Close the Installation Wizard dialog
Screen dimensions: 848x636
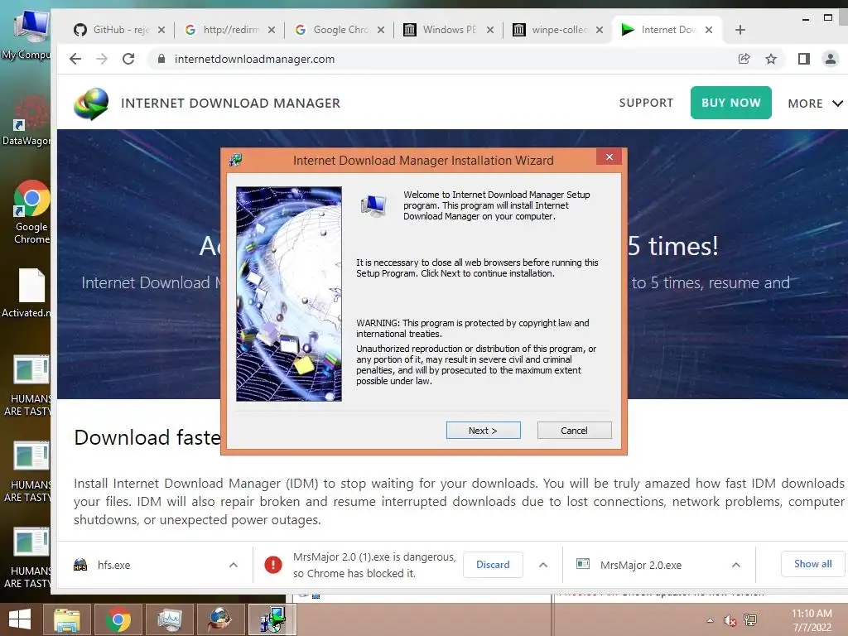pos(609,157)
